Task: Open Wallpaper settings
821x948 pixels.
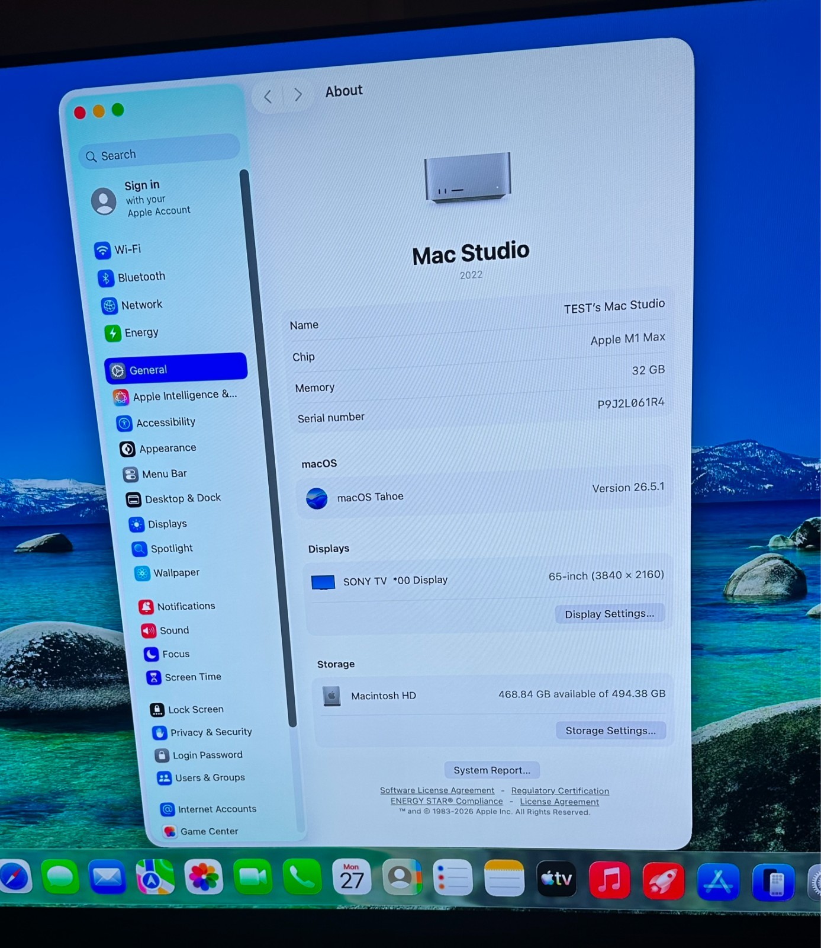Action: [x=168, y=573]
